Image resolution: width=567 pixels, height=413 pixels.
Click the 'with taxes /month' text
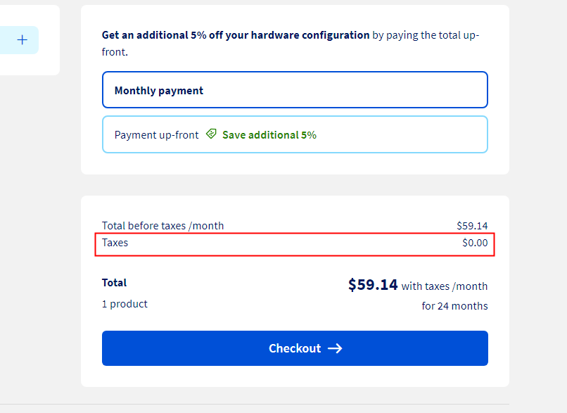coord(445,286)
